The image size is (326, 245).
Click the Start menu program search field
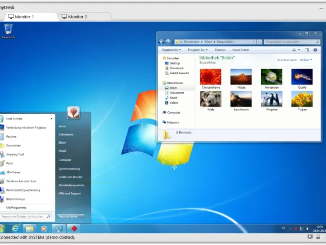tap(25, 216)
